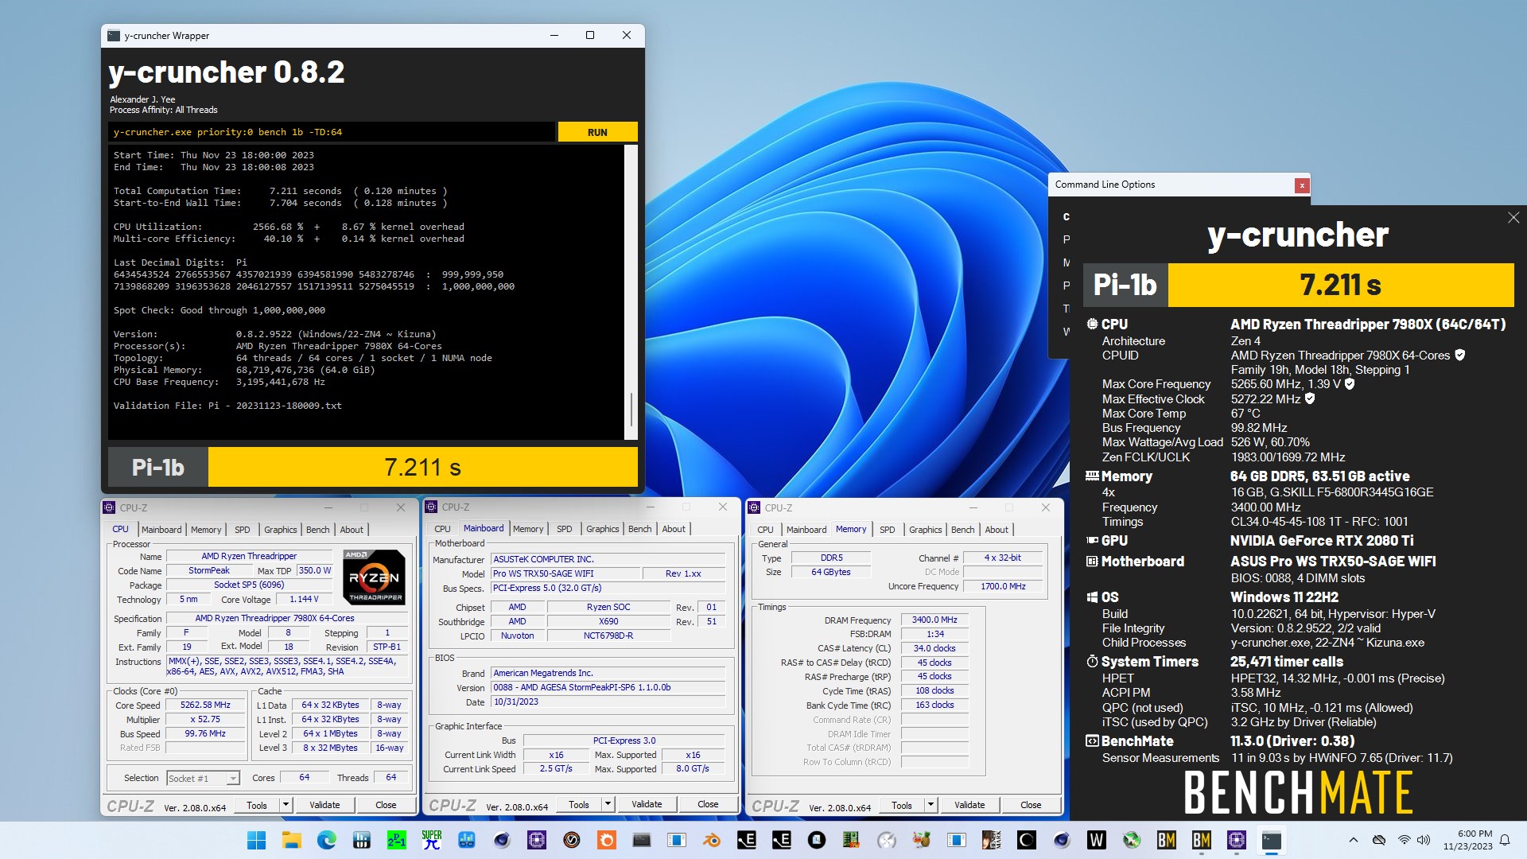Open the pineapple cocktail taskbar icon
Screen dimensions: 1527x859
(x=922, y=841)
